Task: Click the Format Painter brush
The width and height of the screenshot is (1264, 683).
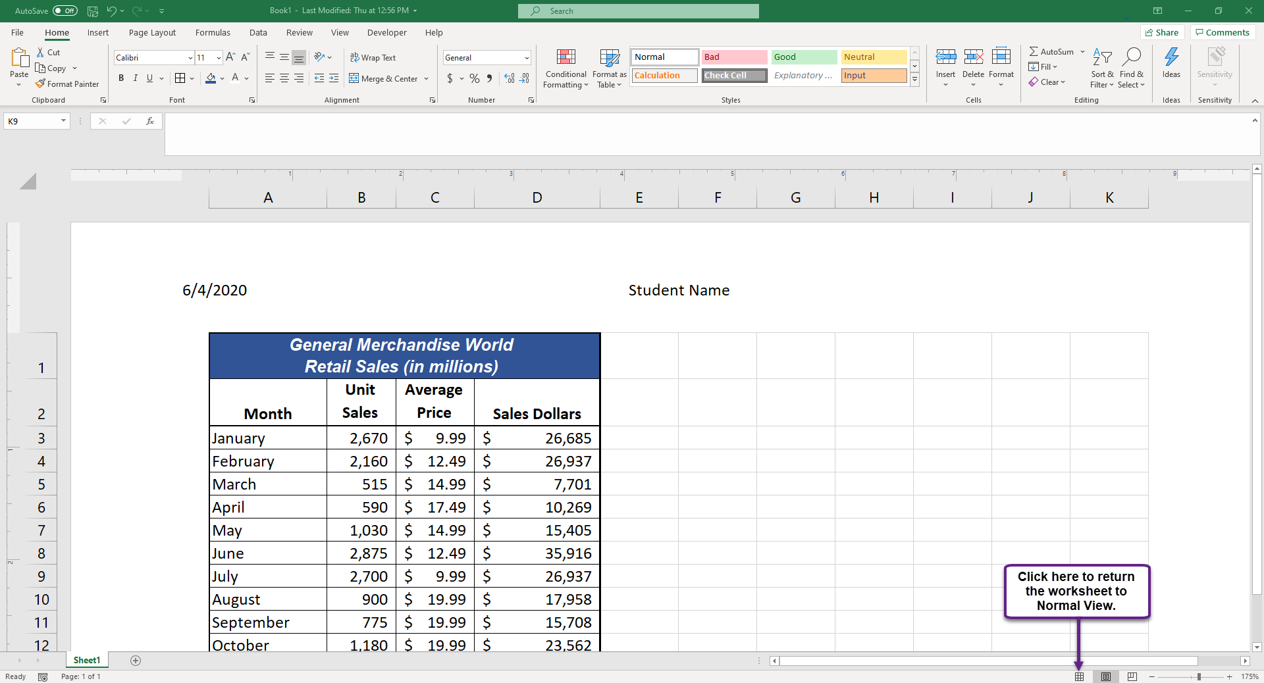Action: click(41, 84)
